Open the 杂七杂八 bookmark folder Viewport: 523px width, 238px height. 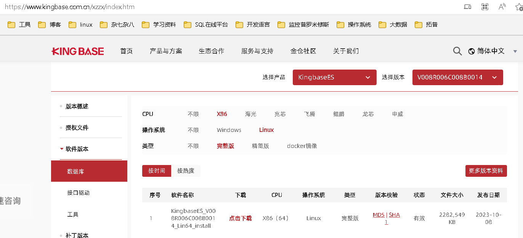pyautogui.click(x=117, y=25)
